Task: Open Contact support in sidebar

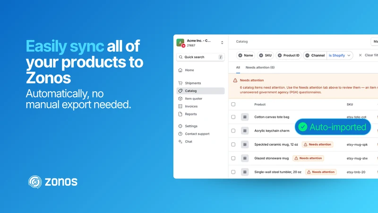Action: click(x=200, y=134)
